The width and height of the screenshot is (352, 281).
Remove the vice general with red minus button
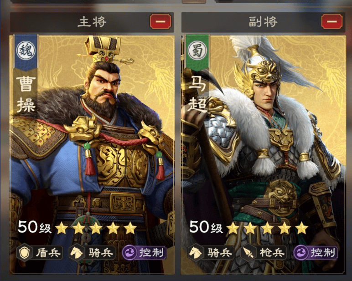coord(332,21)
